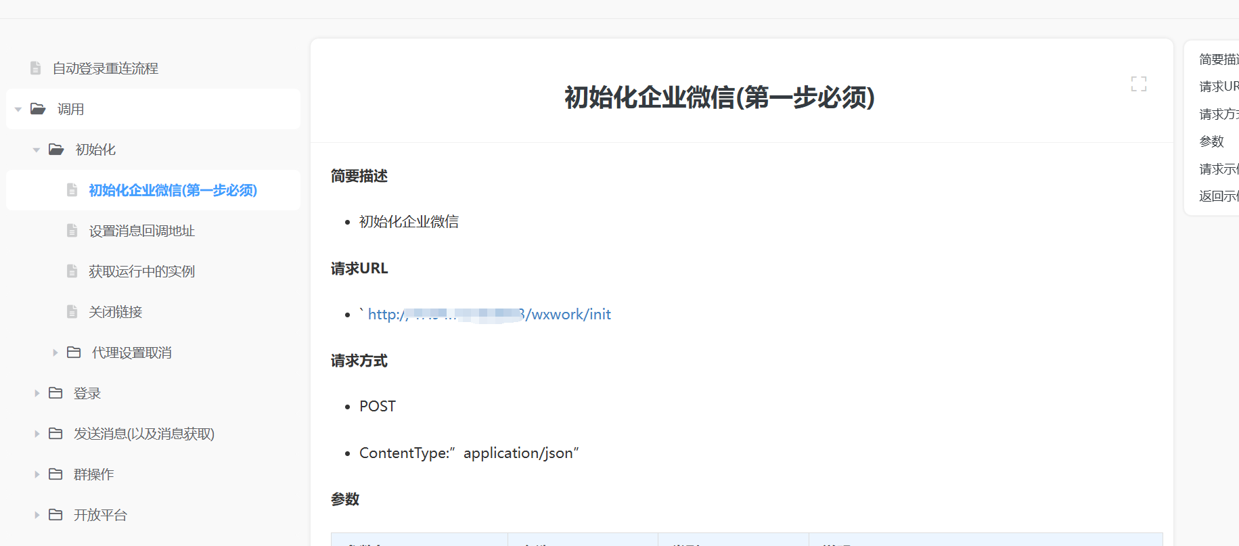Expand the 开放平台 folder arrow

pos(37,515)
